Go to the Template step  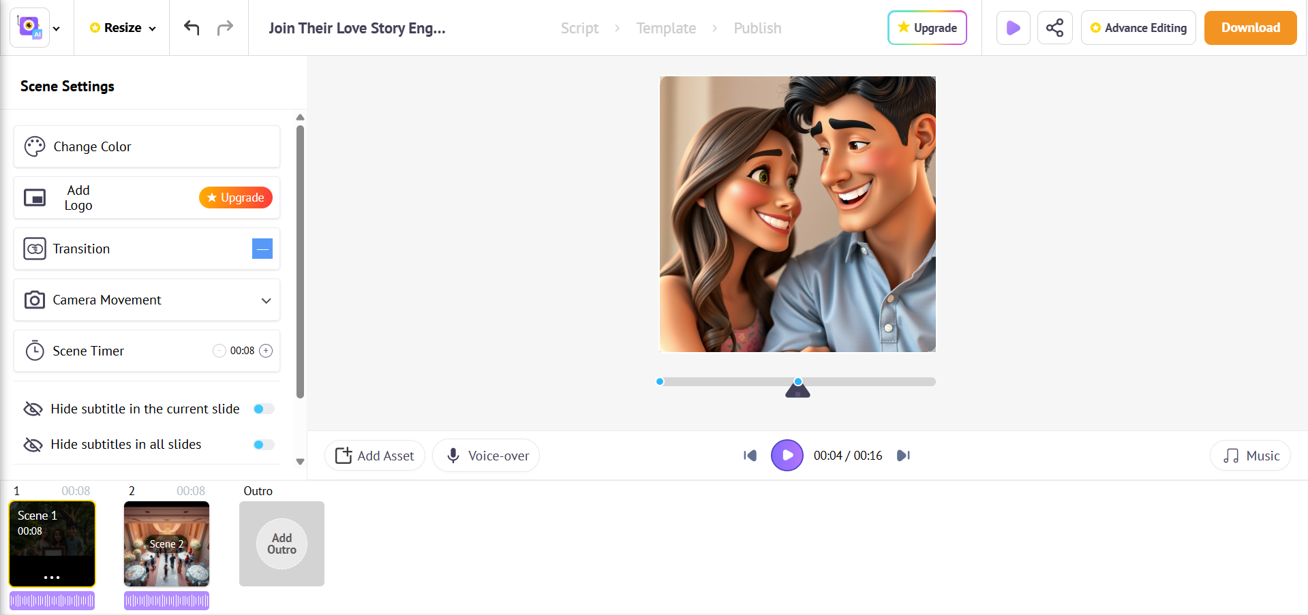tap(666, 28)
